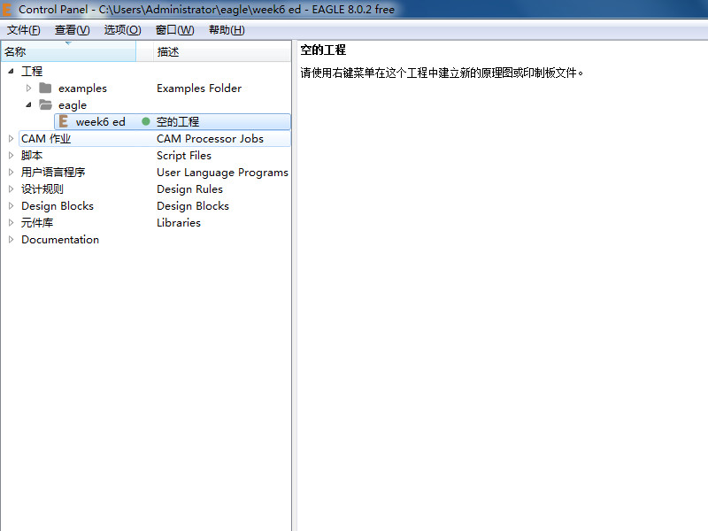Select the examples tree item
Viewport: 708px width, 531px height.
coord(82,88)
